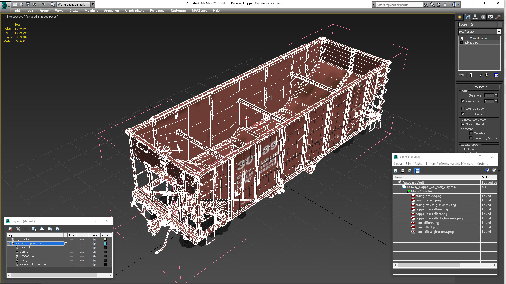Screen dimensions: 506x284
Task: Click Save icon in quick access toolbar
Action: pos(28,4)
